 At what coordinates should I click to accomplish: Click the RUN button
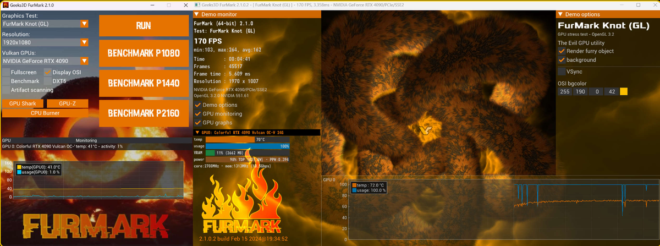coord(144,25)
